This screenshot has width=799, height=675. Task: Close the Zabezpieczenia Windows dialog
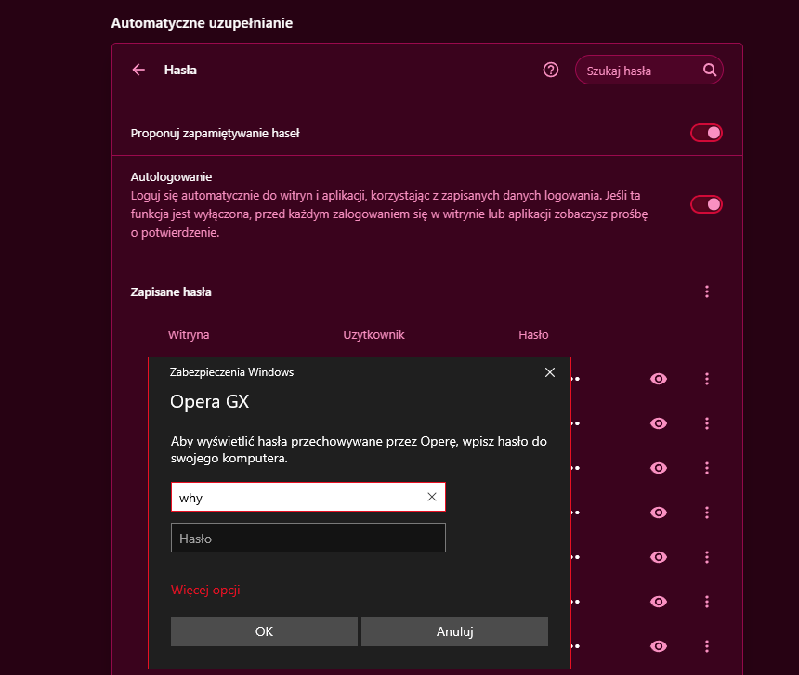[550, 372]
